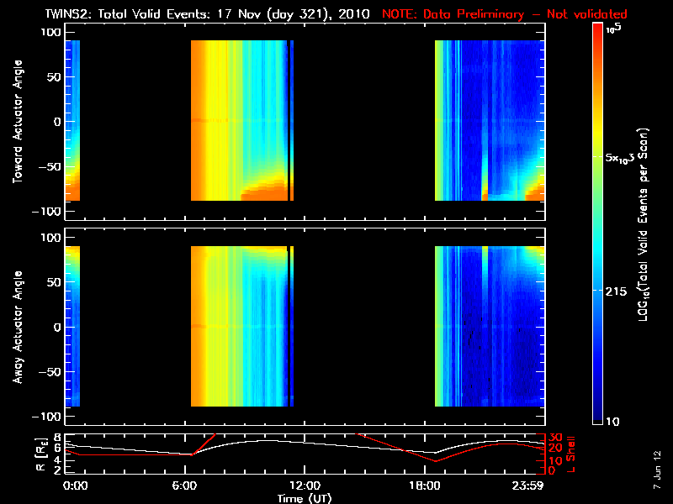Click the 'LOG10(Total Valid Events per Scan)' label
This screenshot has width=673, height=504.
click(x=644, y=225)
